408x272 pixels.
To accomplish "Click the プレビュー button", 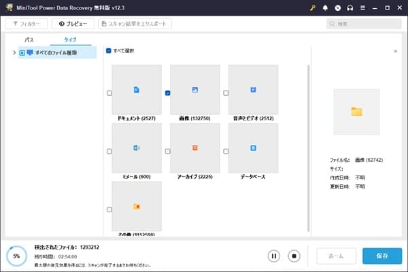I will click(x=73, y=24).
